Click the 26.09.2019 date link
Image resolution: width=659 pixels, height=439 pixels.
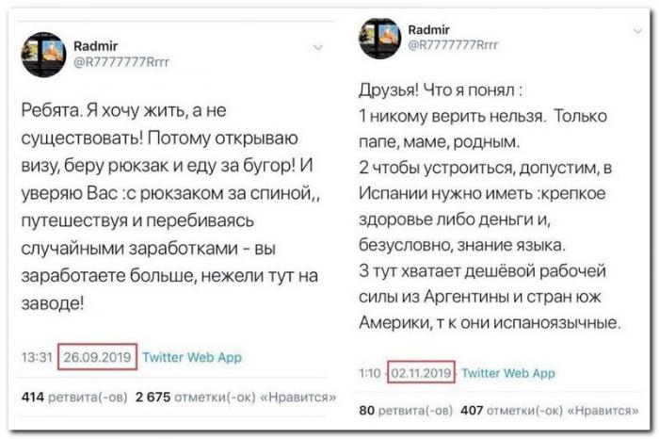tap(98, 357)
